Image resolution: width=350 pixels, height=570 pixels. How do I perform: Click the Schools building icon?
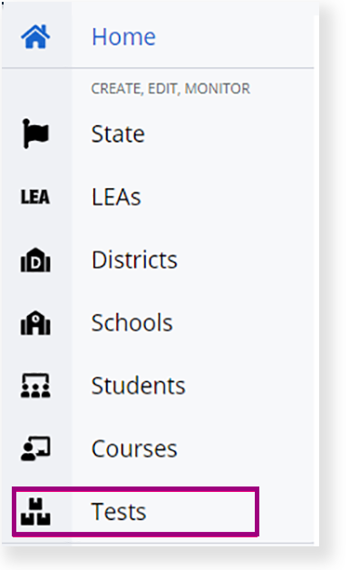pyautogui.click(x=35, y=323)
